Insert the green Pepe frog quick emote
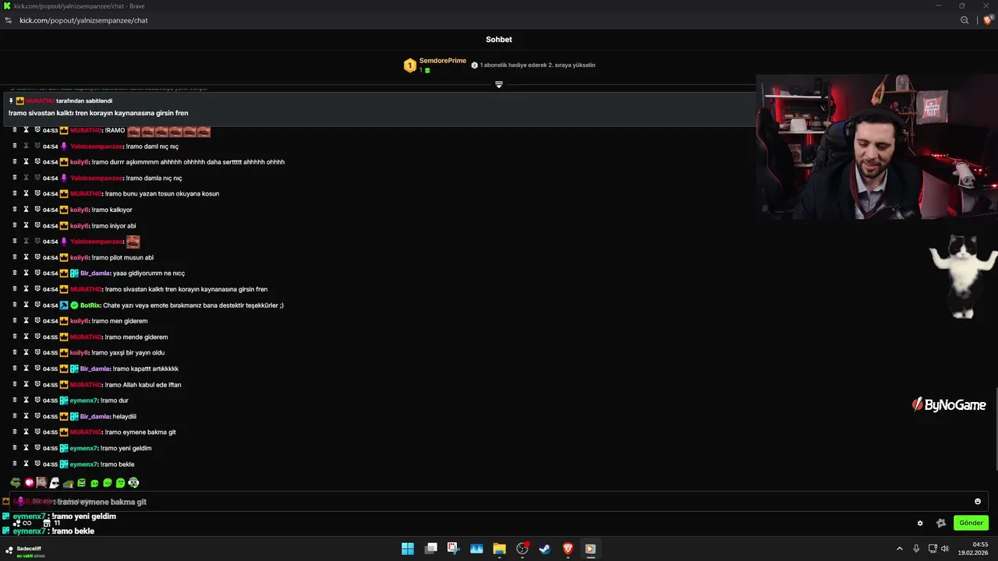The image size is (998, 561). pos(15,483)
